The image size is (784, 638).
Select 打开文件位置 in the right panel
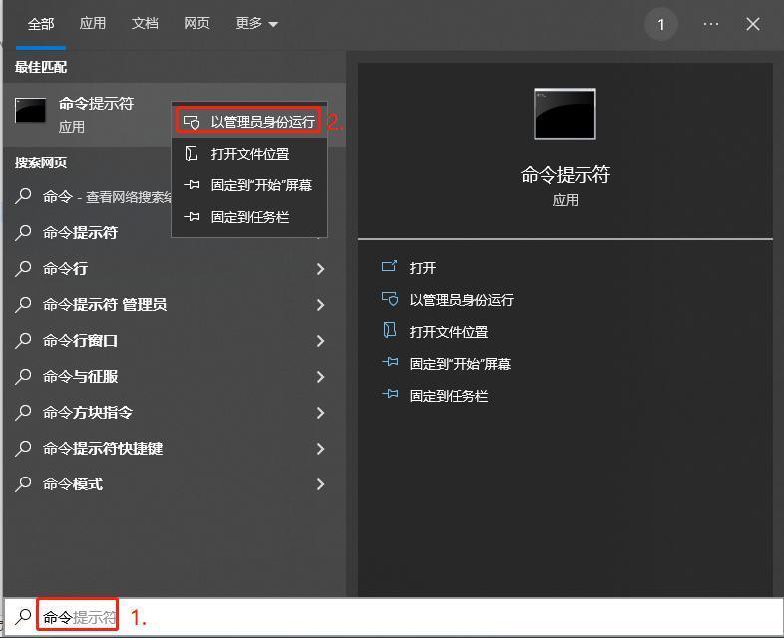(x=448, y=332)
